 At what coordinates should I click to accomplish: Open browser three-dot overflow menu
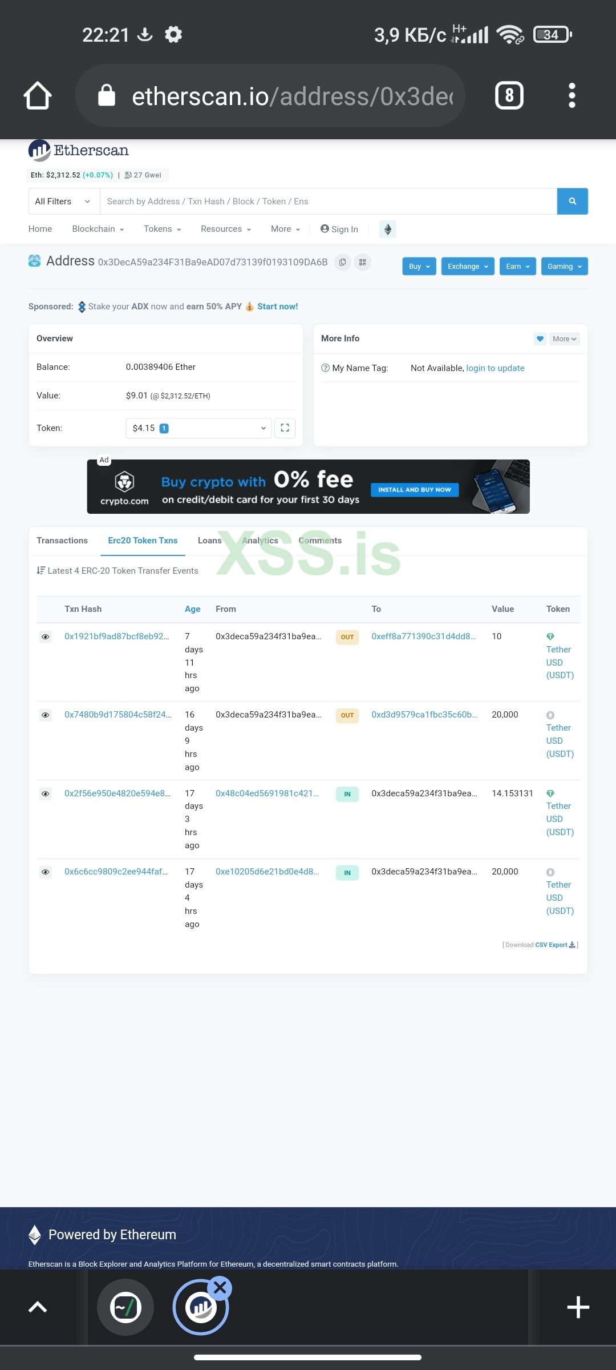(572, 95)
